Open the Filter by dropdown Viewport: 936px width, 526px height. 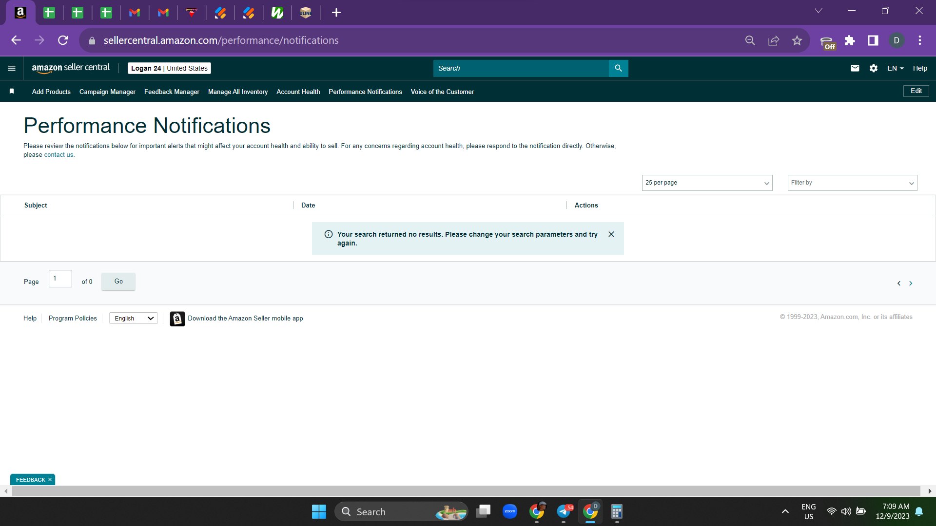coord(853,183)
